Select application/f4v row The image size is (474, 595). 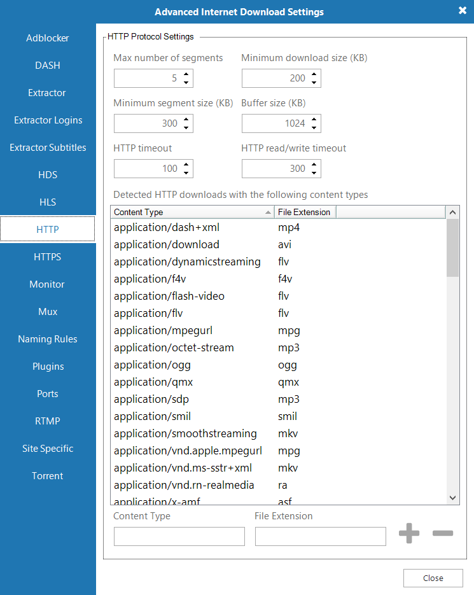pyautogui.click(x=278, y=279)
